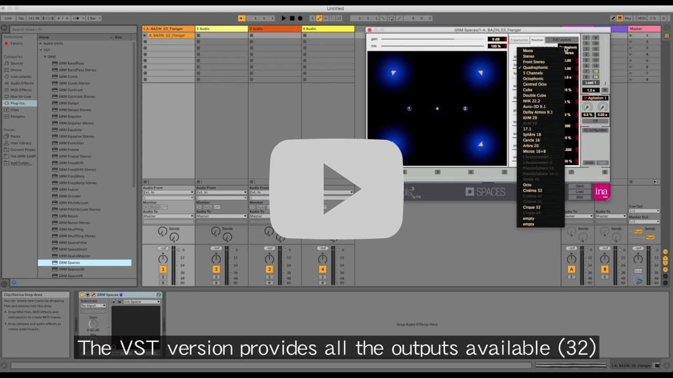The width and height of the screenshot is (673, 378).
Task: Open the Cue Out dropdown on Master
Action: coord(644,211)
